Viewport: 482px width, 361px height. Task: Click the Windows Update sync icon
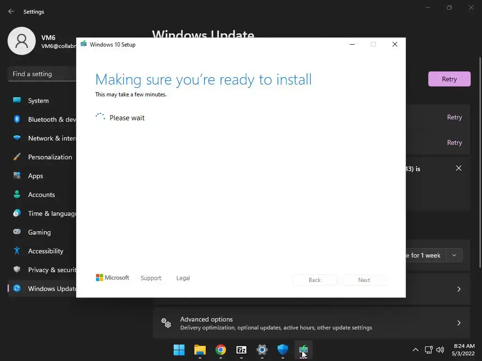[17, 288]
